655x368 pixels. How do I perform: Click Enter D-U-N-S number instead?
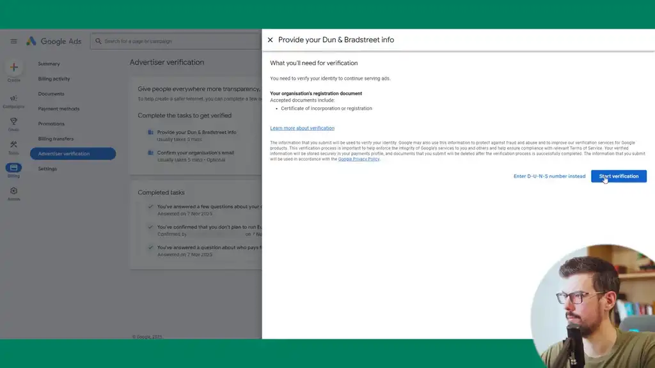550,176
